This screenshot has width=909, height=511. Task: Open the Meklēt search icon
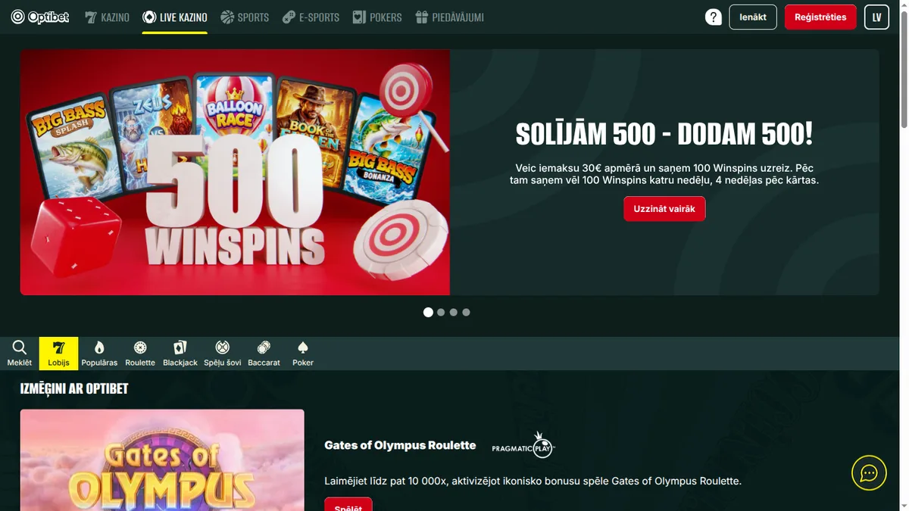20,353
